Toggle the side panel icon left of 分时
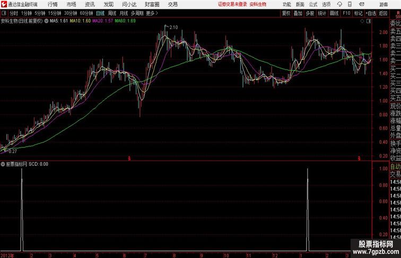Image resolution: width=401 pixels, height=258 pixels. pos(4,13)
